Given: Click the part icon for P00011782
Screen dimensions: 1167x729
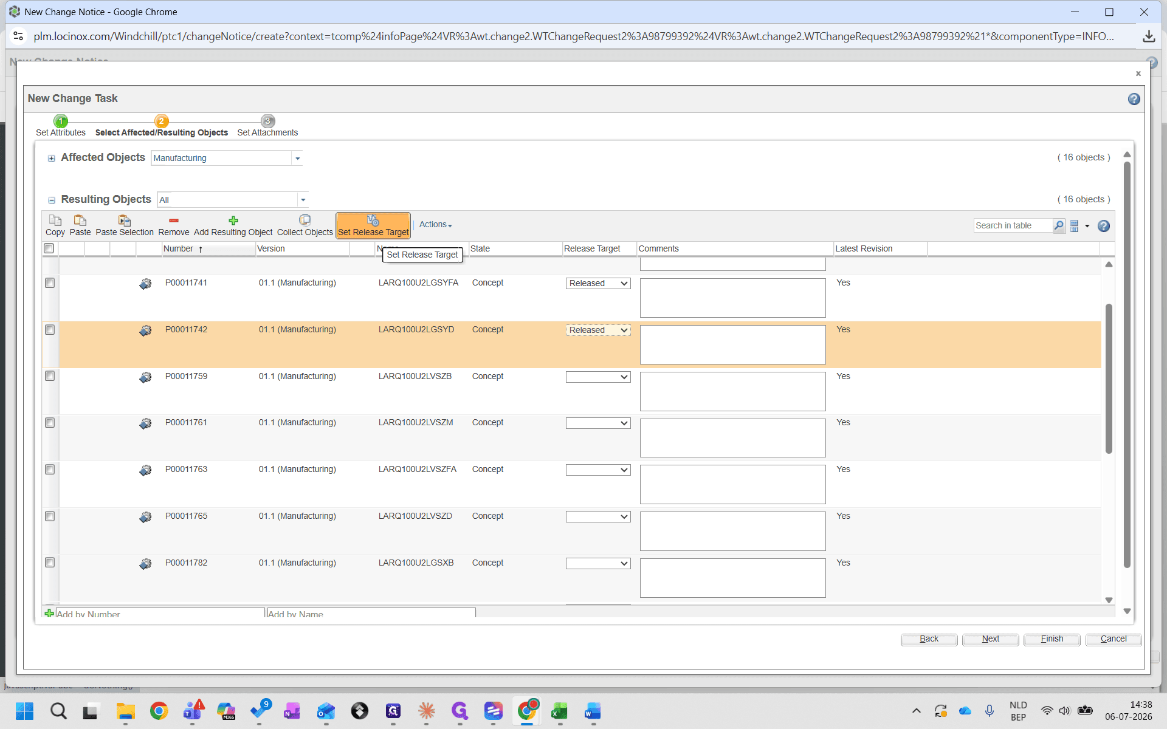Looking at the screenshot, I should point(145,564).
